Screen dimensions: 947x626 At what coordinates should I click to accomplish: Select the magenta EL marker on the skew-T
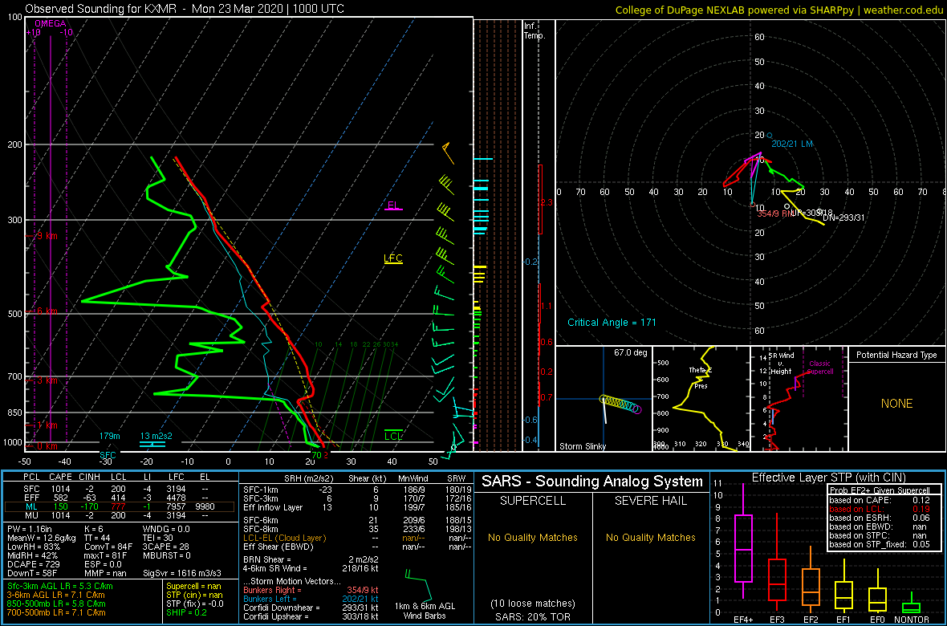tap(394, 205)
